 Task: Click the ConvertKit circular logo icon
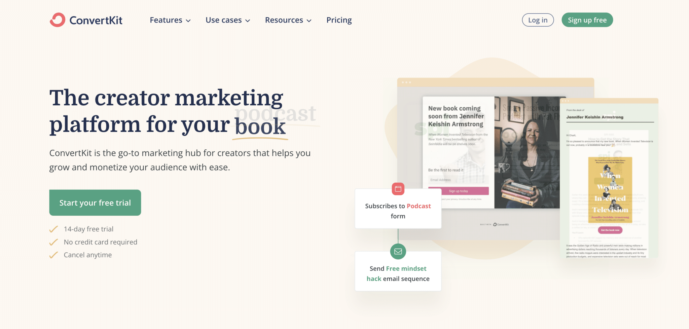point(57,20)
